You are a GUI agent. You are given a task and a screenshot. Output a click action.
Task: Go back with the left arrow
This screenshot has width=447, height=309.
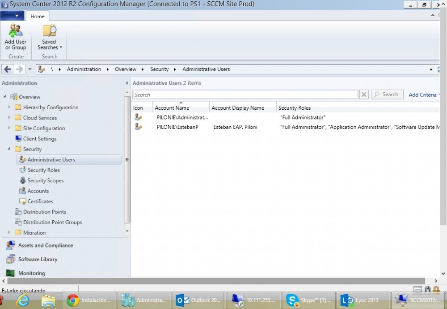pyautogui.click(x=8, y=69)
